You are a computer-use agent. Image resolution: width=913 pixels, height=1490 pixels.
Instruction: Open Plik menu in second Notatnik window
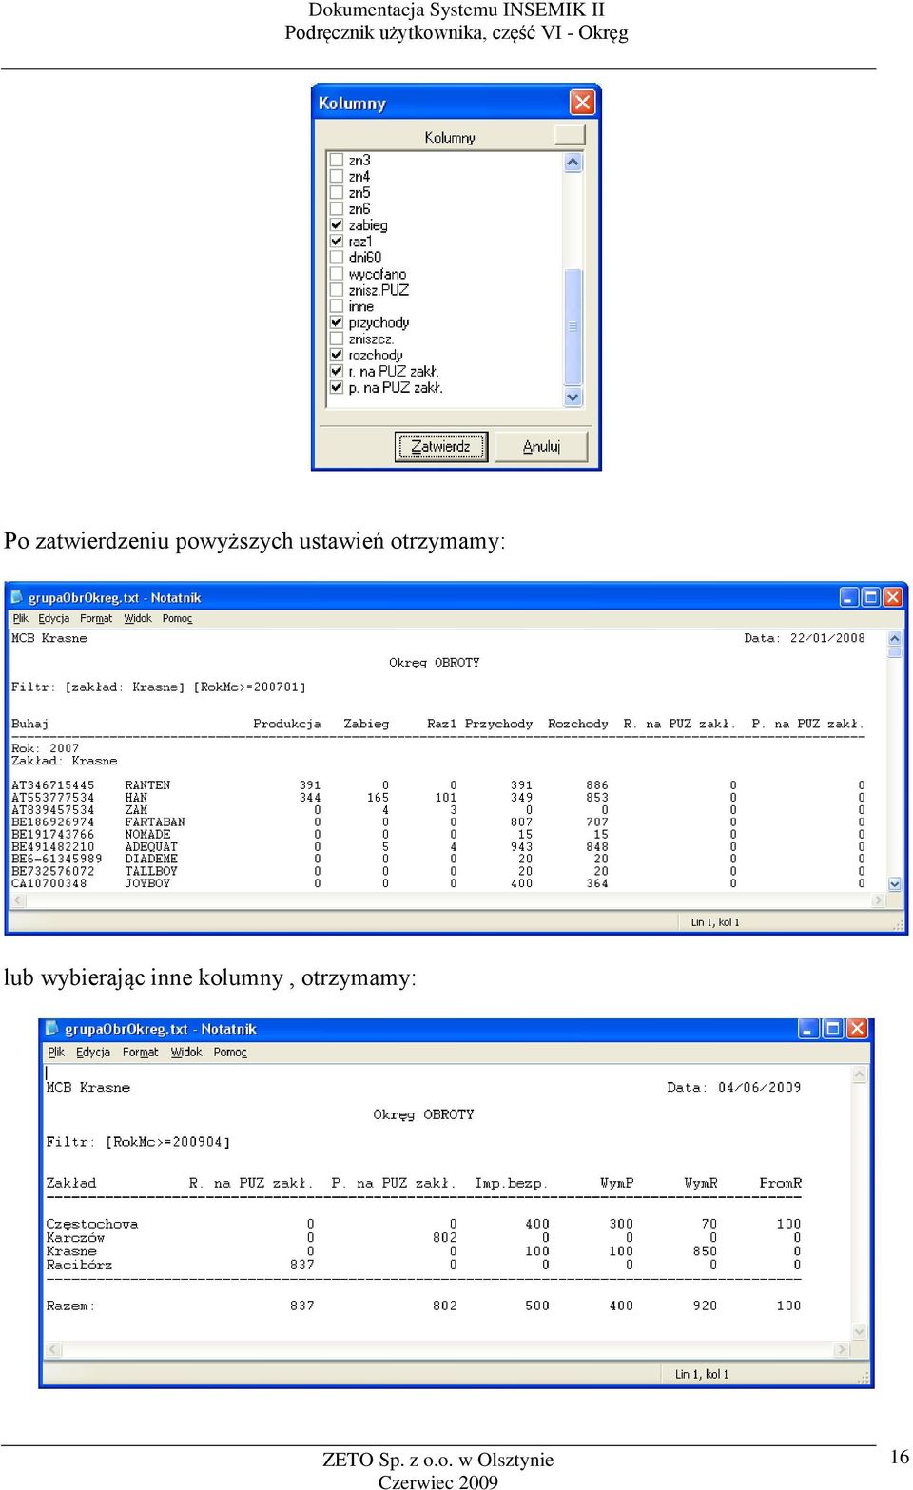click(56, 1052)
